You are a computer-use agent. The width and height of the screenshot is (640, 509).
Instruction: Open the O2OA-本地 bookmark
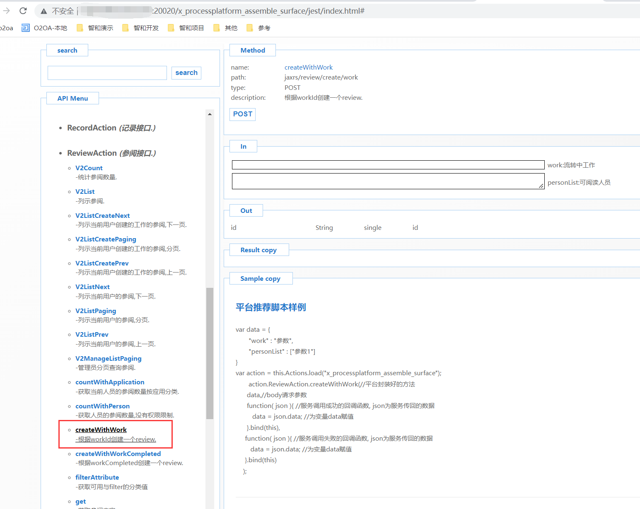44,28
